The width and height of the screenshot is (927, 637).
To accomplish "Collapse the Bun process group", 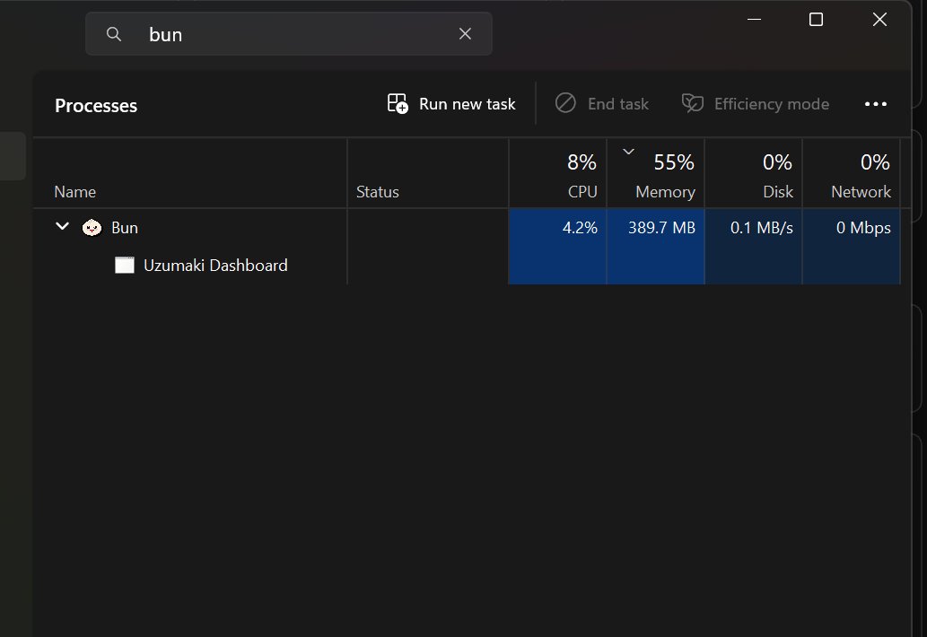I will click(62, 227).
